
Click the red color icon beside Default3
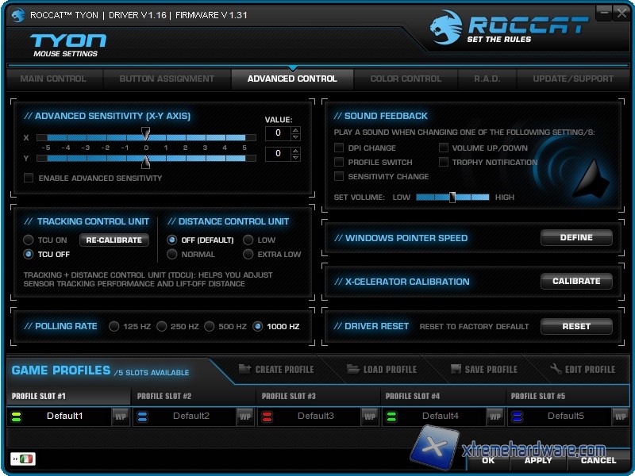click(267, 416)
